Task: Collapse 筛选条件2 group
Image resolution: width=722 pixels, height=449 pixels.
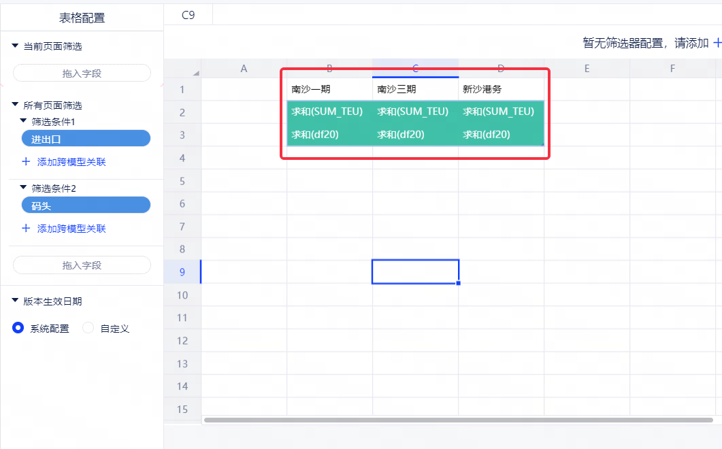Action: 23,188
